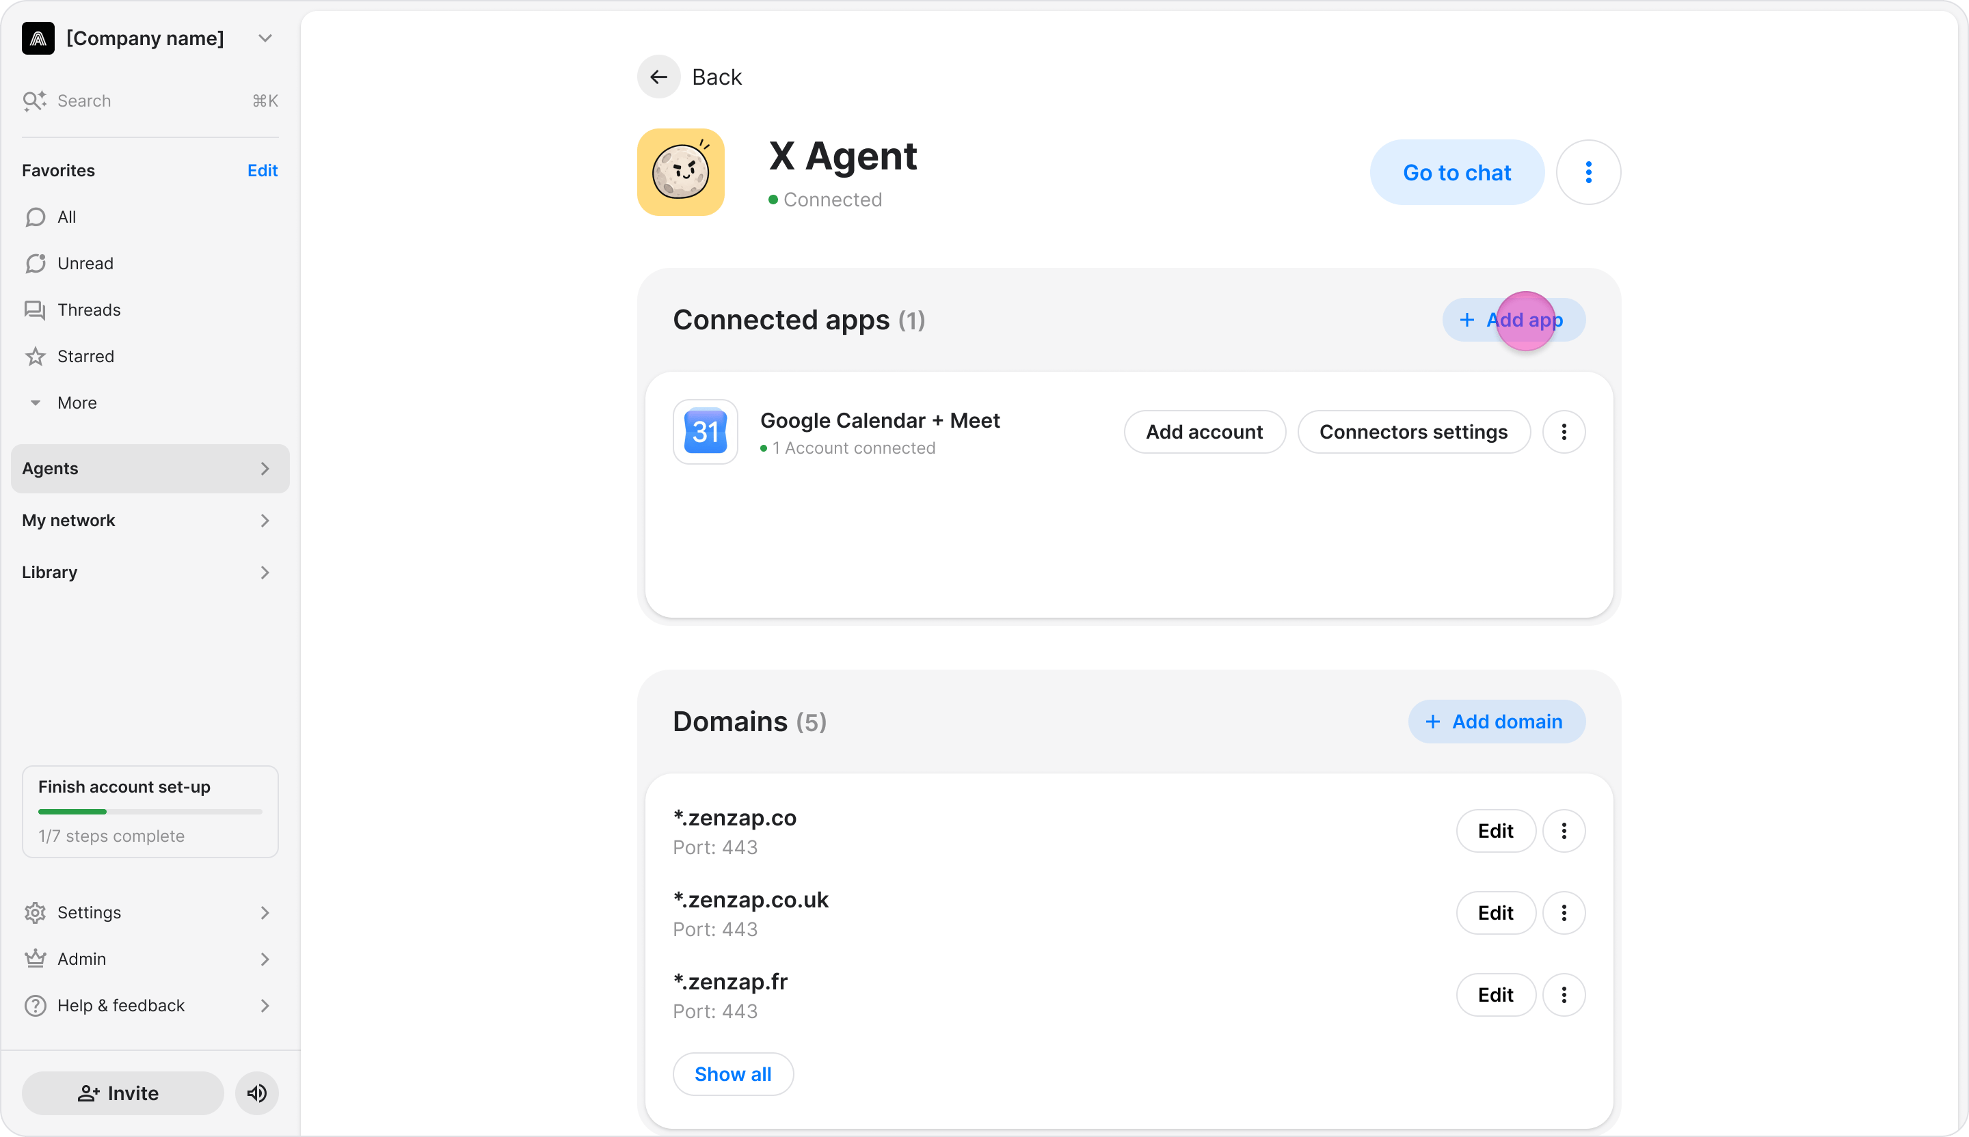This screenshot has width=1969, height=1137.
Task: Expand the Settings chevron
Action: (x=265, y=912)
